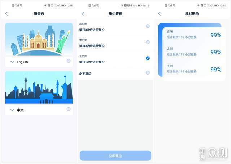Tap the 立即集尘 button
This screenshot has width=231, height=164.
click(115, 156)
